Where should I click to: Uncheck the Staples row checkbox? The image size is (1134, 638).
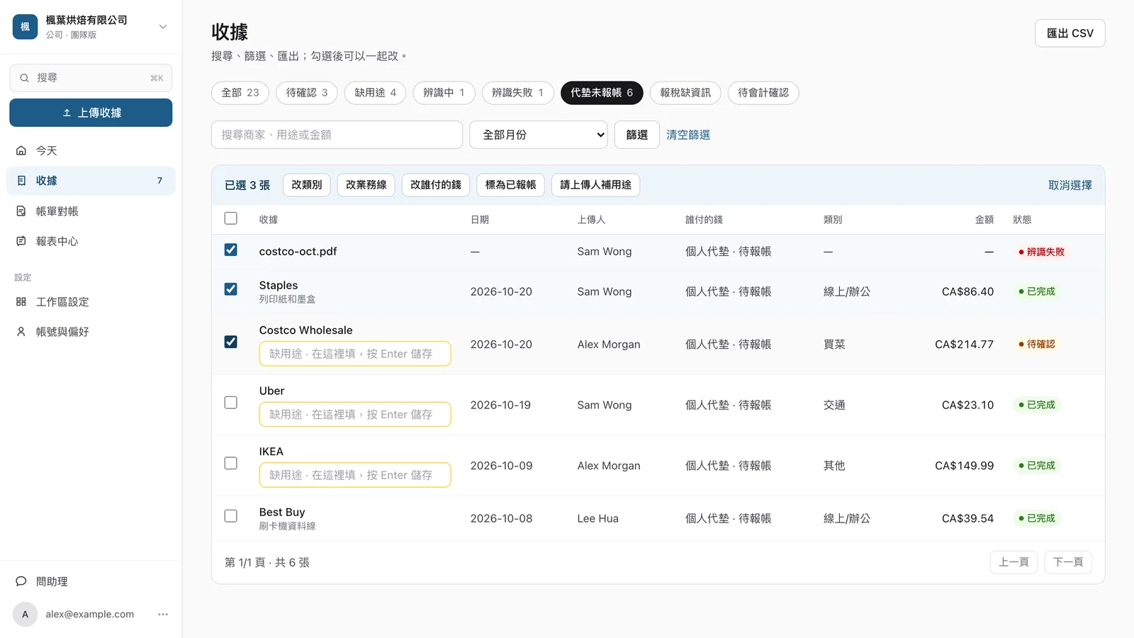coord(230,289)
